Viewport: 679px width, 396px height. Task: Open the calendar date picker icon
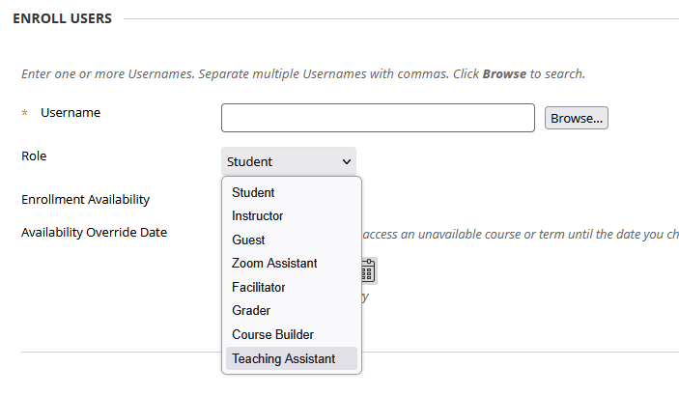[x=369, y=270]
